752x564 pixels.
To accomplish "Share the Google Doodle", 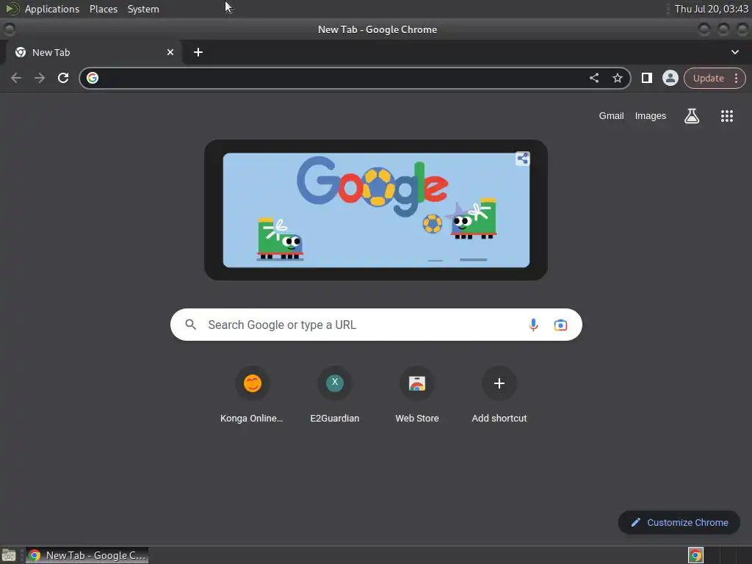I will (x=522, y=159).
